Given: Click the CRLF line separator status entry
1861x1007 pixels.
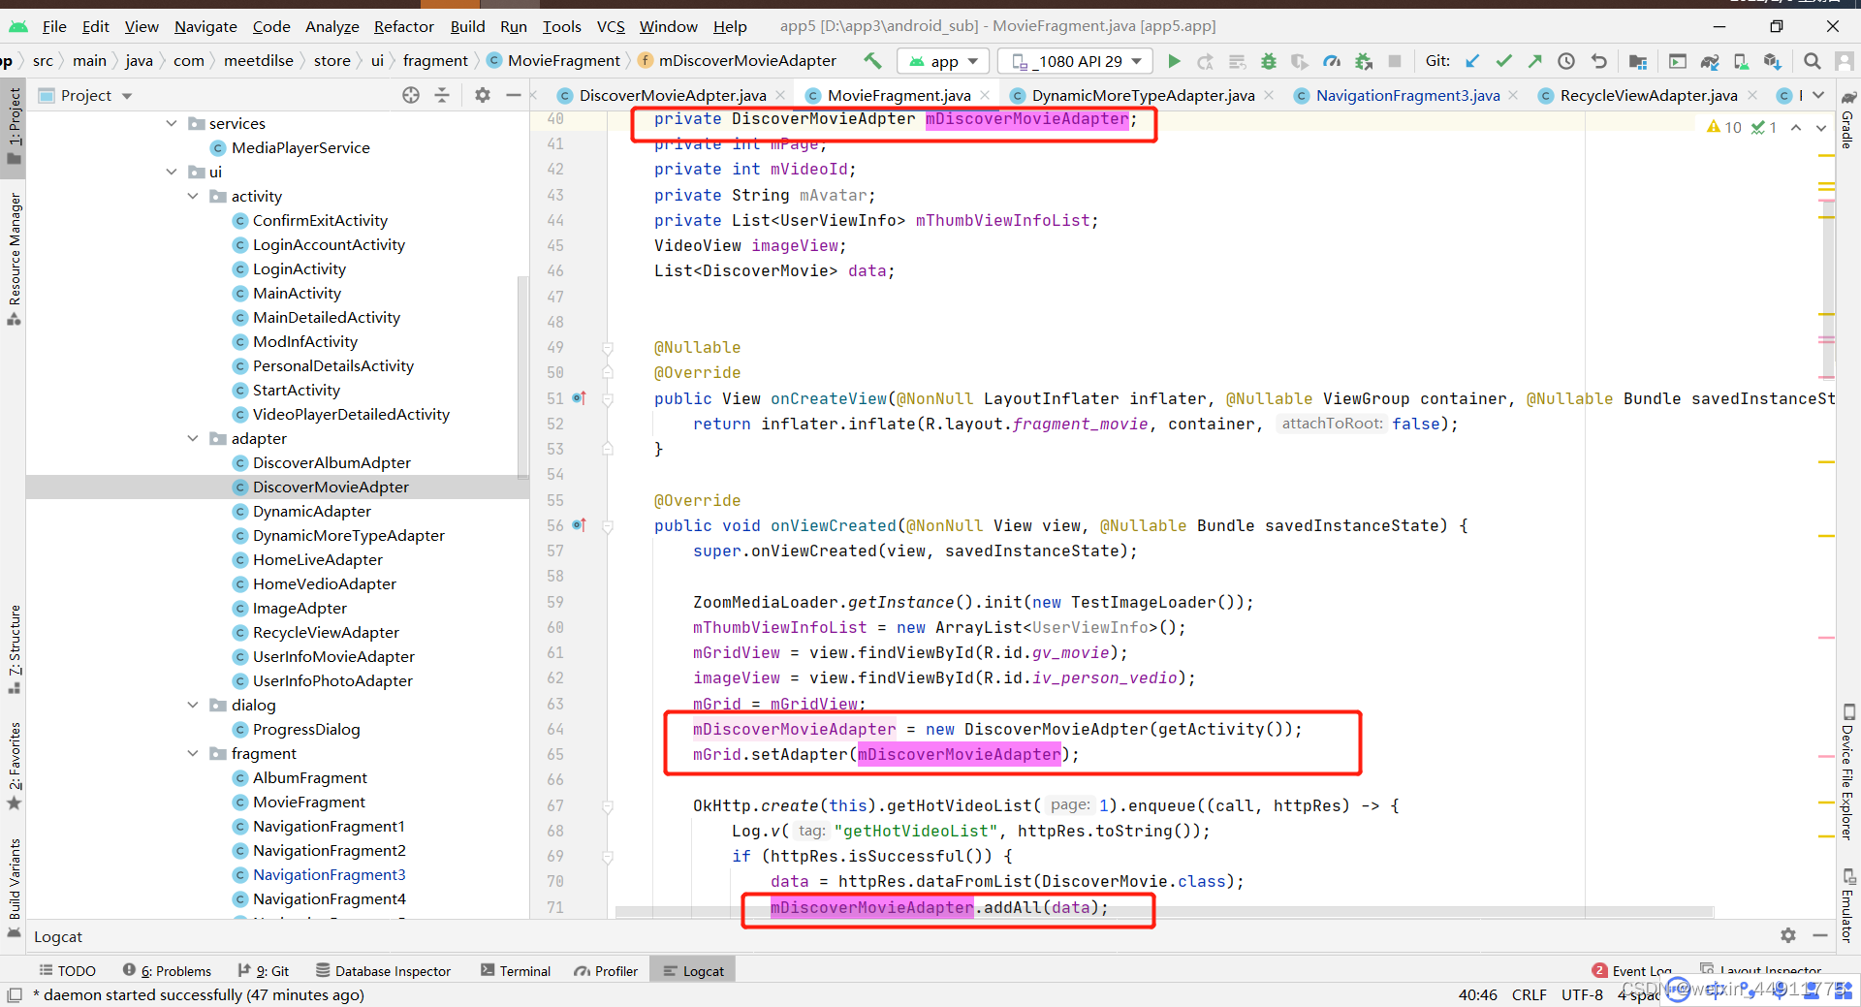Looking at the screenshot, I should (1529, 994).
